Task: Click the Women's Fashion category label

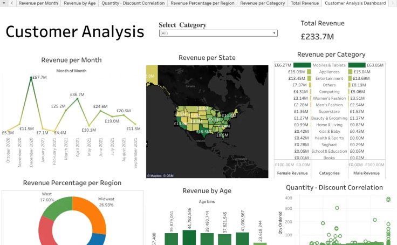Action: (x=330, y=98)
